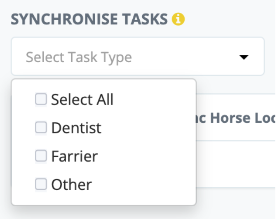Viewport: 277px width, 219px height.
Task: Click the black caret arrow in task type field
Action: pos(244,57)
